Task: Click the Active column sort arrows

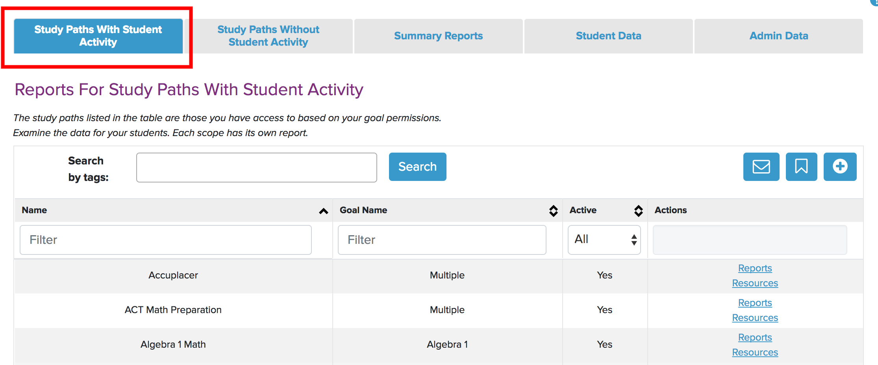Action: tap(639, 211)
